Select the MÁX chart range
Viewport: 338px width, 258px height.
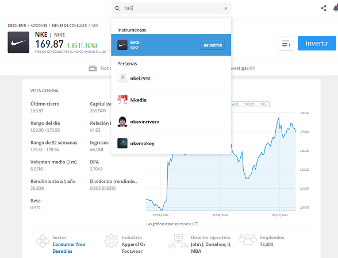263,104
